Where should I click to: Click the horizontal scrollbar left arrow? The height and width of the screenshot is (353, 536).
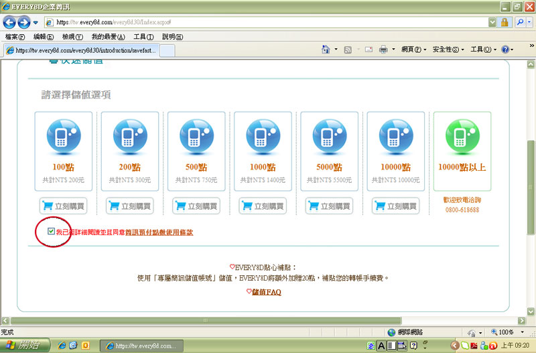5,321
